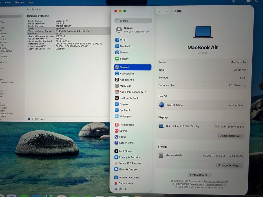The width and height of the screenshot is (263, 197).
Task: Click the Search field in System Settings
Action: [x=133, y=21]
